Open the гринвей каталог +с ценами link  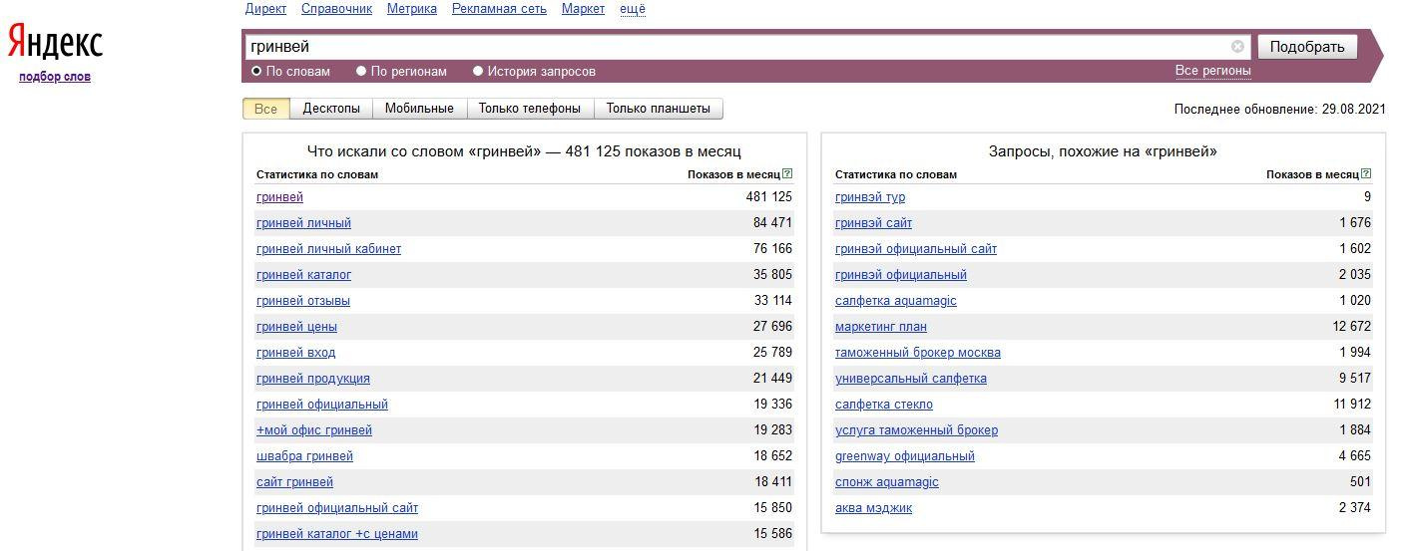pyautogui.click(x=337, y=534)
